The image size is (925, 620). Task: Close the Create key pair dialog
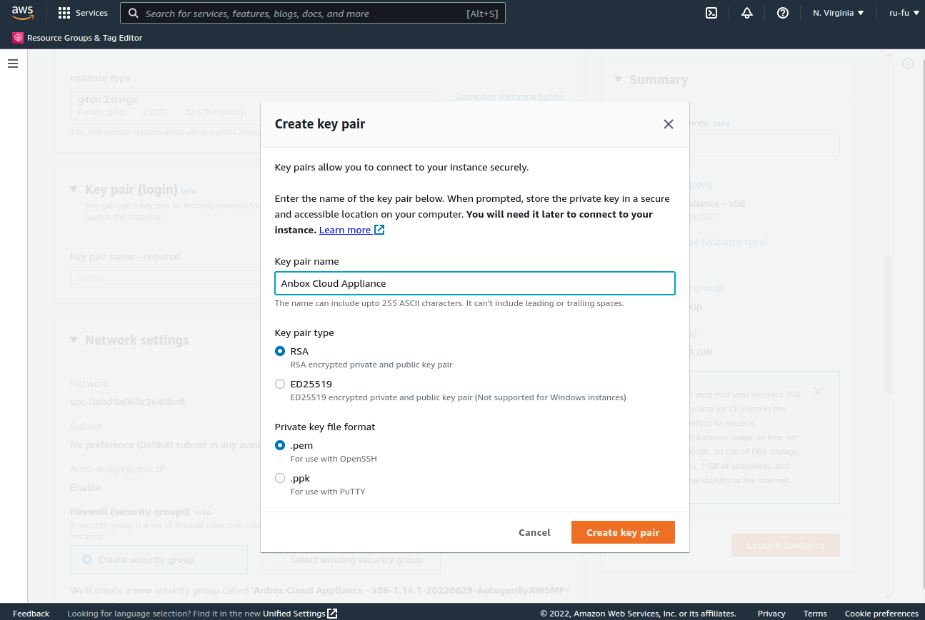click(x=668, y=123)
